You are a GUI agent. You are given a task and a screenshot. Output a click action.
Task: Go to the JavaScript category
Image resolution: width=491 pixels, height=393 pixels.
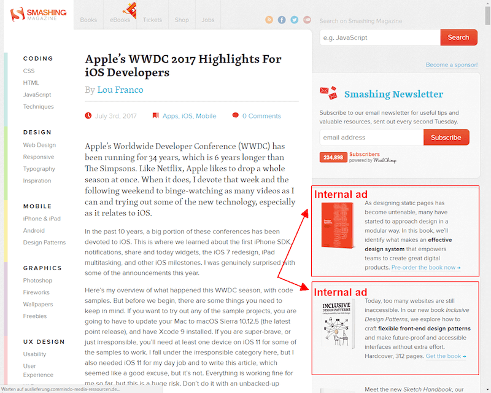(37, 95)
